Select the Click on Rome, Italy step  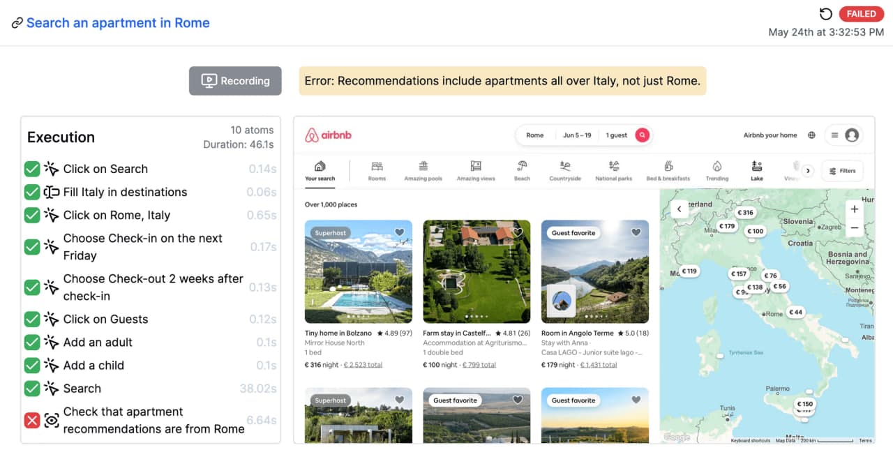point(151,215)
